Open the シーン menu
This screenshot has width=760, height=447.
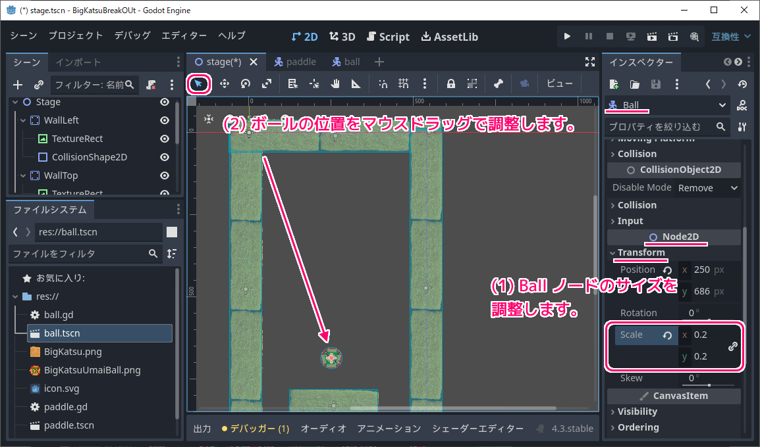click(x=23, y=35)
